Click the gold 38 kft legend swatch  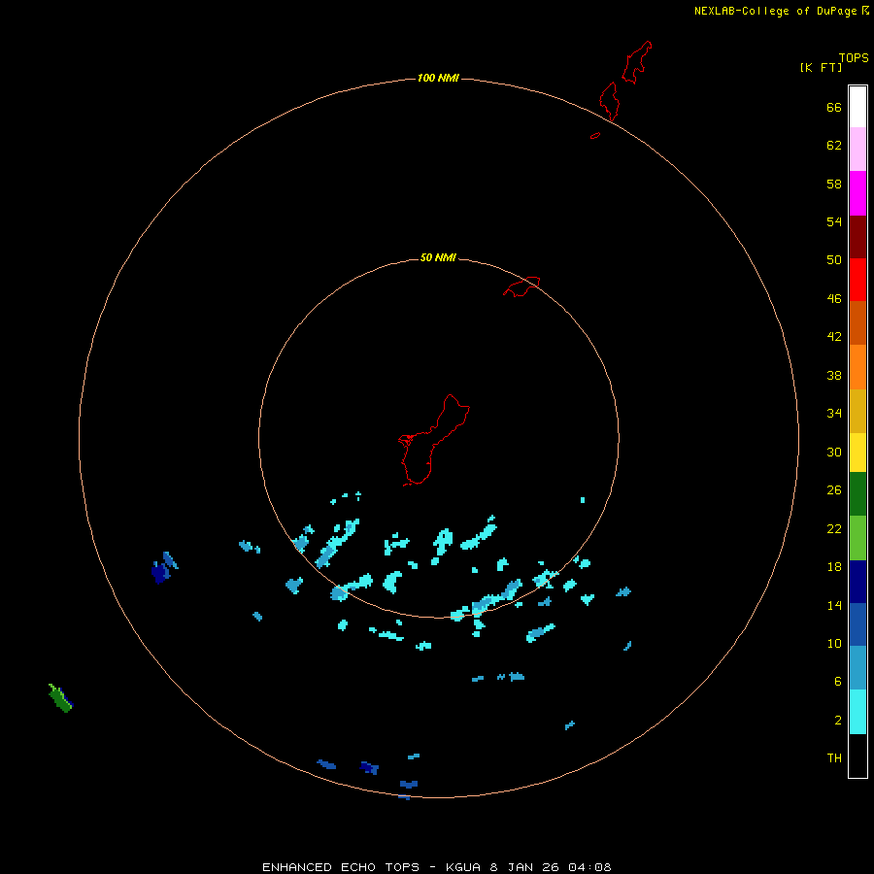857,411
